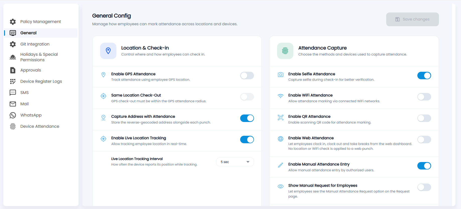Click the Enable Selfie Attendance label
461x209 pixels.
coord(312,74)
